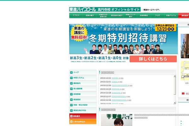Click the arrow icon beside 講座案内
Screen dimensions: 189x126
[x=72, y=83]
